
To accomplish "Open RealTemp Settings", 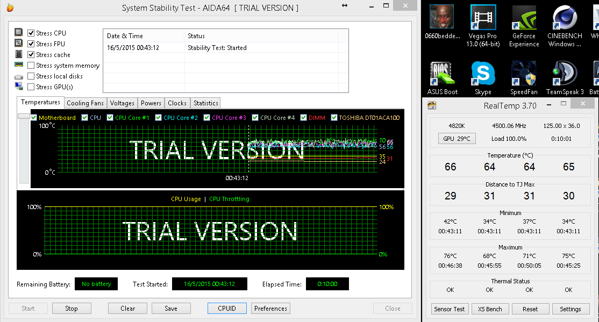I will coord(571,309).
